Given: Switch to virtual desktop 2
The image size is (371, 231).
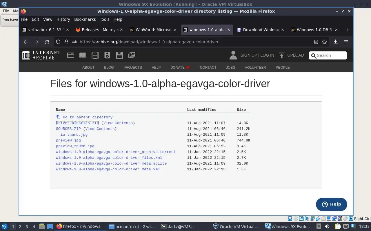Looking at the screenshot, I should click(x=20, y=227).
